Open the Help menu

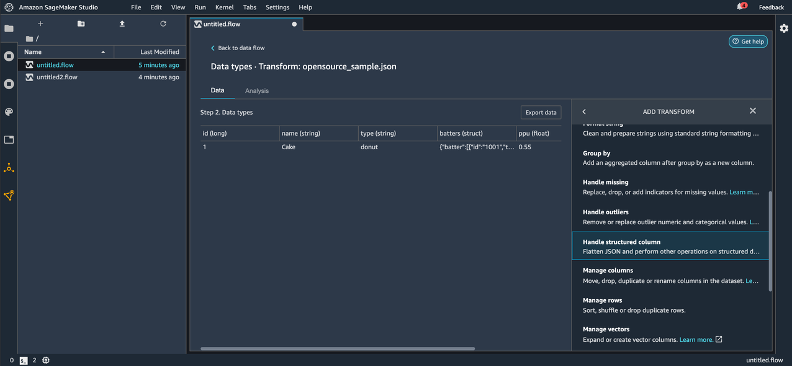[x=305, y=7]
